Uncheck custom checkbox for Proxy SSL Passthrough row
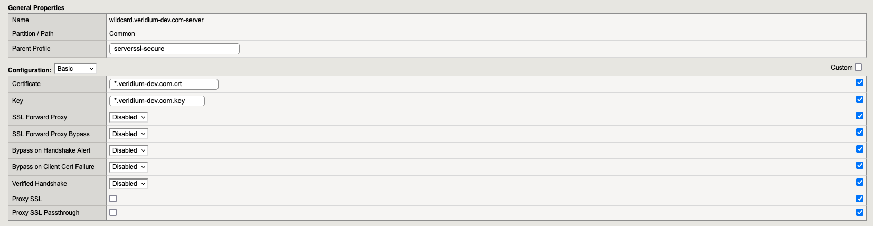Image resolution: width=873 pixels, height=226 pixels. click(860, 212)
